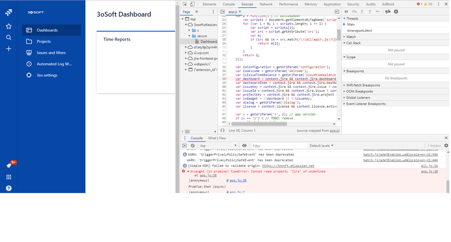The width and height of the screenshot is (451, 242).
Task: Open the top context dropdown
Action: (x=219, y=146)
